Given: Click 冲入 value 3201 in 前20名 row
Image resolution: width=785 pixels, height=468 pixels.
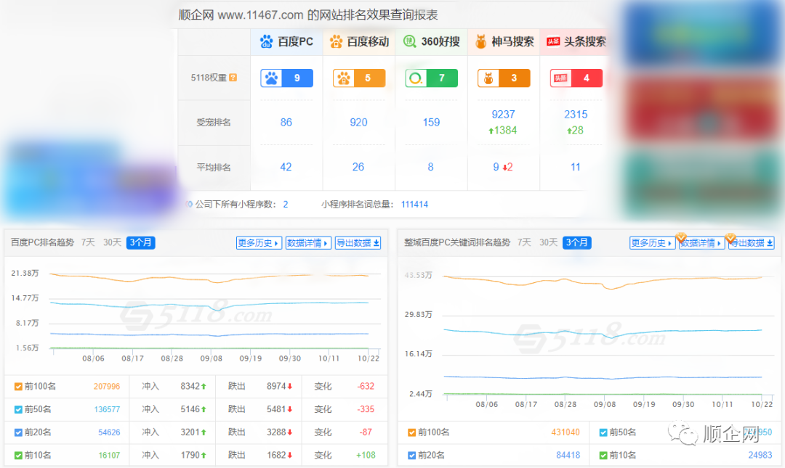Looking at the screenshot, I should click(x=190, y=432).
